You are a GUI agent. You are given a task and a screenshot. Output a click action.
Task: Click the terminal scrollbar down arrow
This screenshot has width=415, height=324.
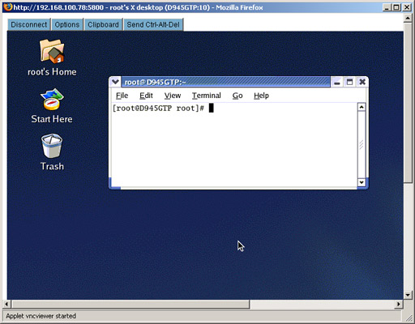point(362,182)
